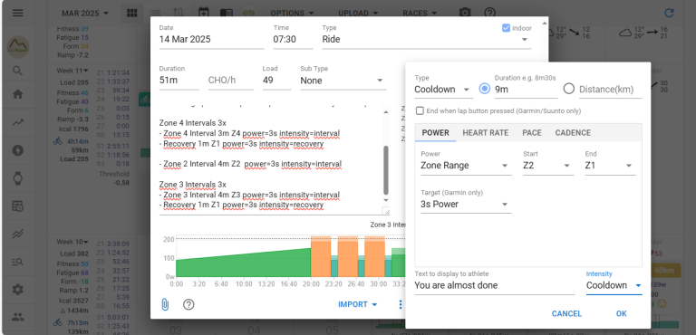The image size is (696, 335).
Task: Click the camera screenshot icon
Action: pos(465,13)
